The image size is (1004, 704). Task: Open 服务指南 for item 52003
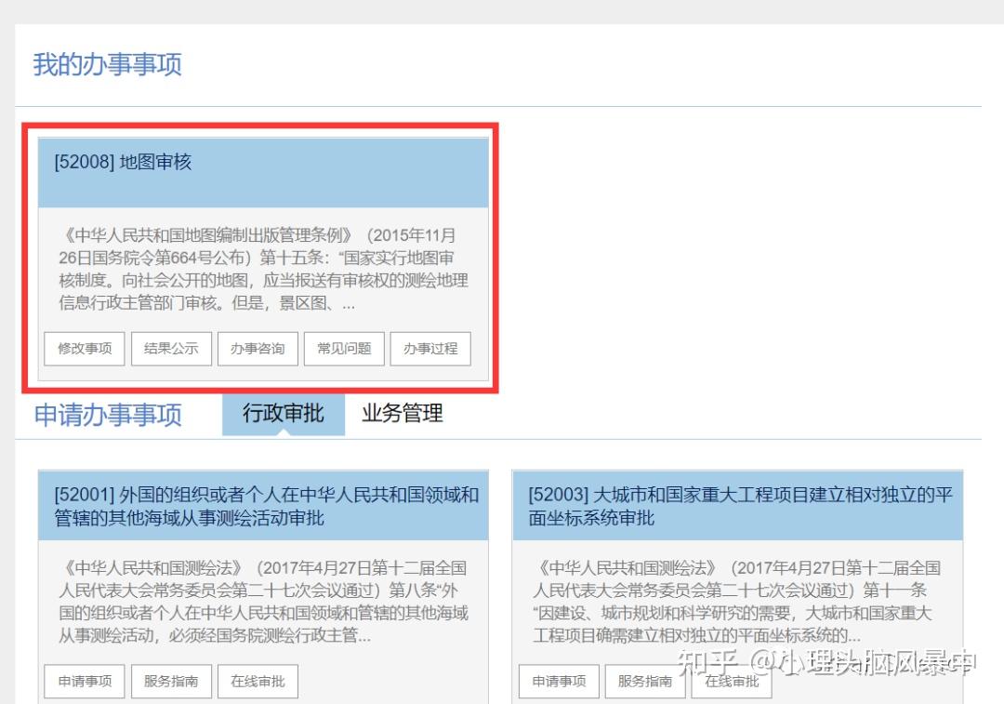[644, 681]
